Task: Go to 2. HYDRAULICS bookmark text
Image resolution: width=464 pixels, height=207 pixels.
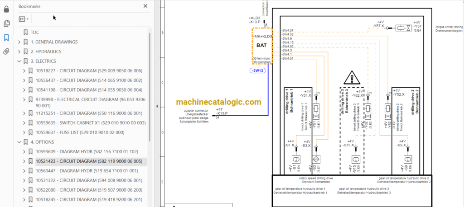Action: point(46,52)
